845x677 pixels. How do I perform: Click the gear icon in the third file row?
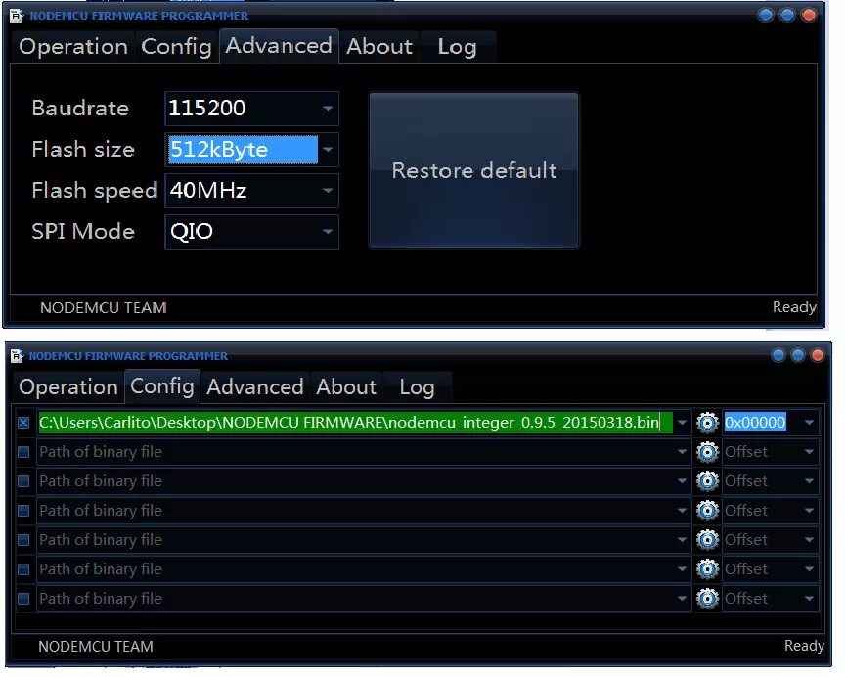[707, 480]
